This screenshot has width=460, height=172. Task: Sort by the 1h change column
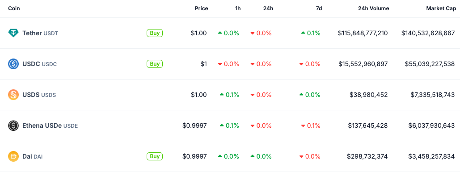click(x=238, y=8)
